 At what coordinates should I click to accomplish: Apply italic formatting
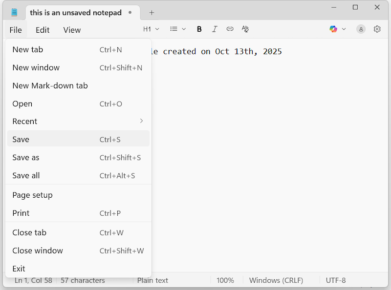(215, 29)
